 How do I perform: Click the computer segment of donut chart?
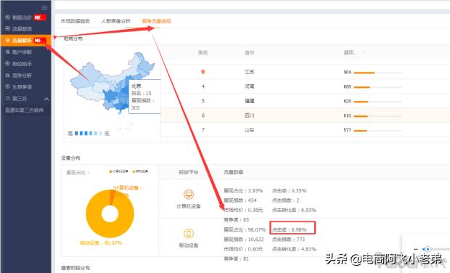tap(112, 197)
